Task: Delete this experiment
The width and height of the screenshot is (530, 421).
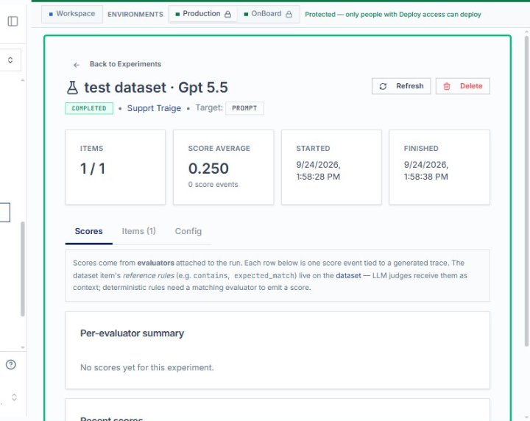Action: 463,86
